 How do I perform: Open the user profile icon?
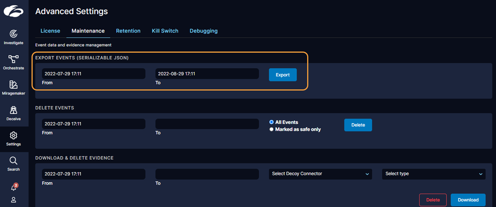tap(14, 200)
